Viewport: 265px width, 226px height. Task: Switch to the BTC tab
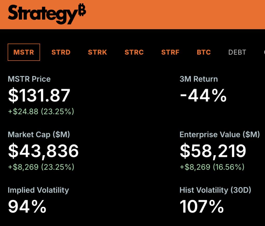(x=204, y=52)
